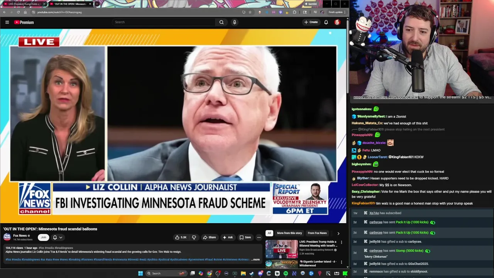Screen dimensions: 494x278
Task: Open the Fox News channel avatar
Action: [x=7, y=237]
